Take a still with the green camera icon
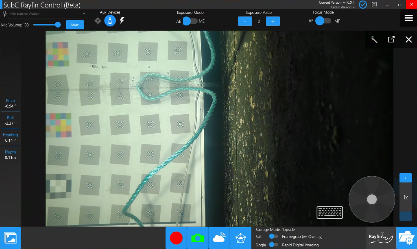The width and height of the screenshot is (417, 249). pyautogui.click(x=197, y=238)
